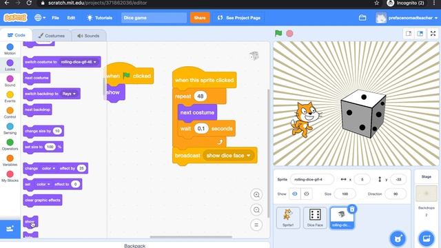Set sprite visibility to shown (eye icon)

[x=295, y=194]
